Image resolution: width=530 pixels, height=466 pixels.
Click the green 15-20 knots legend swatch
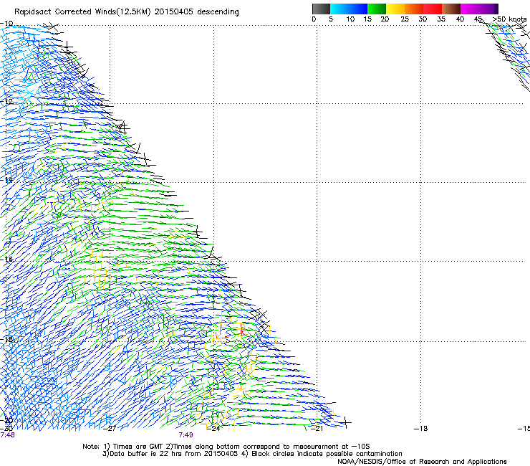(x=377, y=9)
